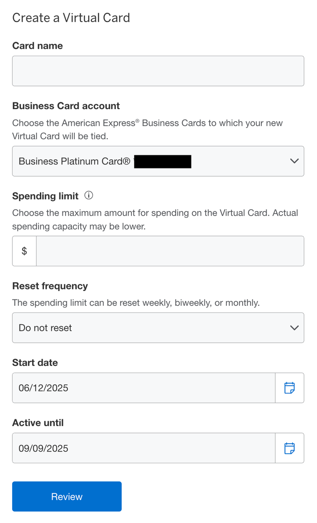317x523 pixels.
Task: Expand the Reset frequency chevron arrow
Action: coord(294,328)
